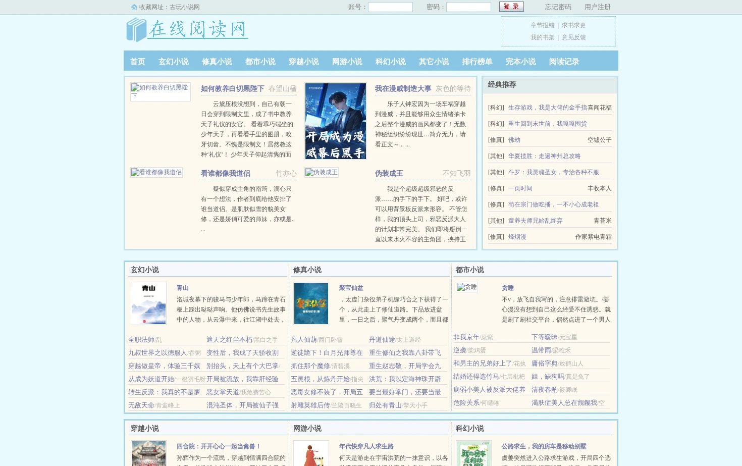
Task: Open the 章节报错 link
Action: [x=542, y=25]
